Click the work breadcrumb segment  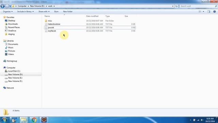(x=50, y=6)
